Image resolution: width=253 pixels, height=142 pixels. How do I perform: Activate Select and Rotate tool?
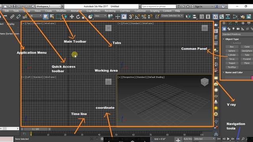pyautogui.click(x=78, y=17)
